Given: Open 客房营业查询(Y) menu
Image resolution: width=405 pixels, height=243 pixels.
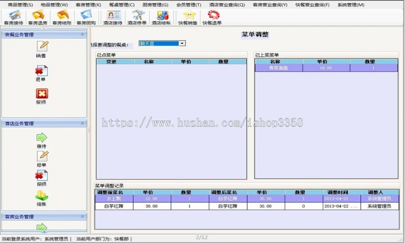Looking at the screenshot, I should click(270, 4).
